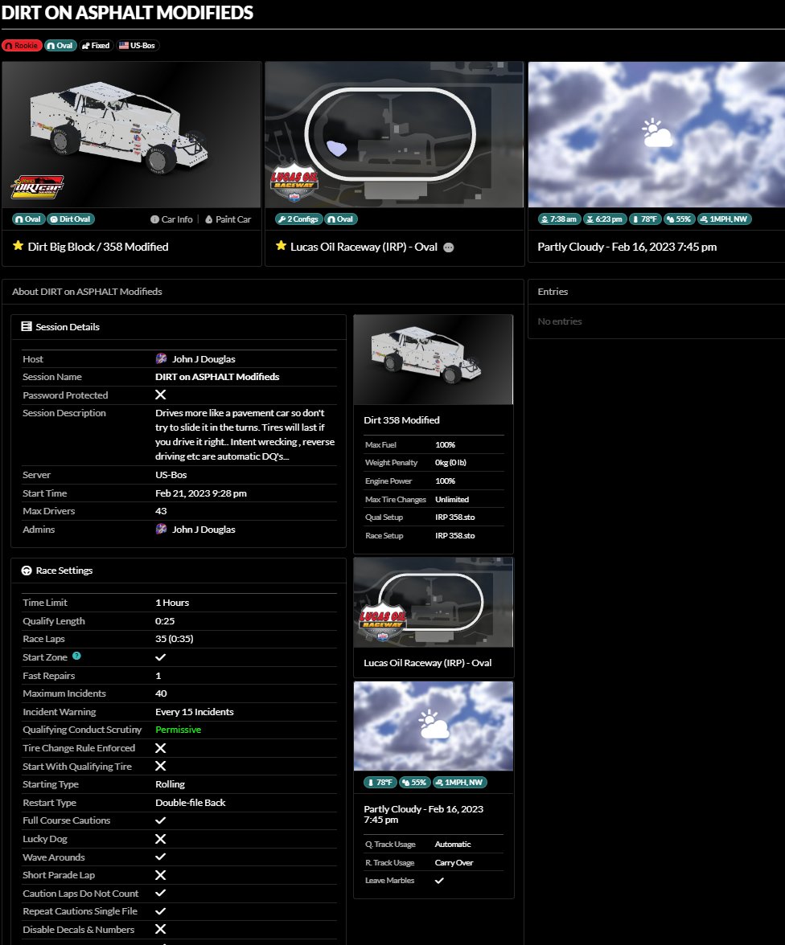Click Start Zone checkmark
The width and height of the screenshot is (785, 945).
(x=161, y=657)
